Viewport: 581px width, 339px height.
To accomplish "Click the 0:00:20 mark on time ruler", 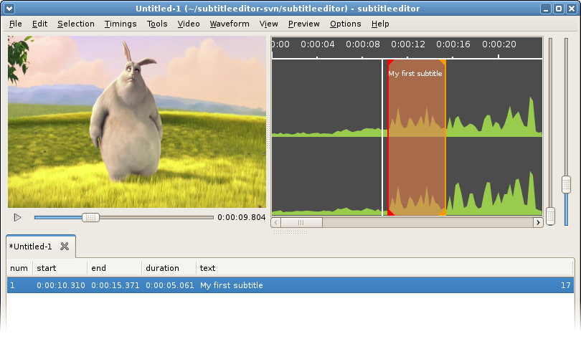I will (x=499, y=44).
